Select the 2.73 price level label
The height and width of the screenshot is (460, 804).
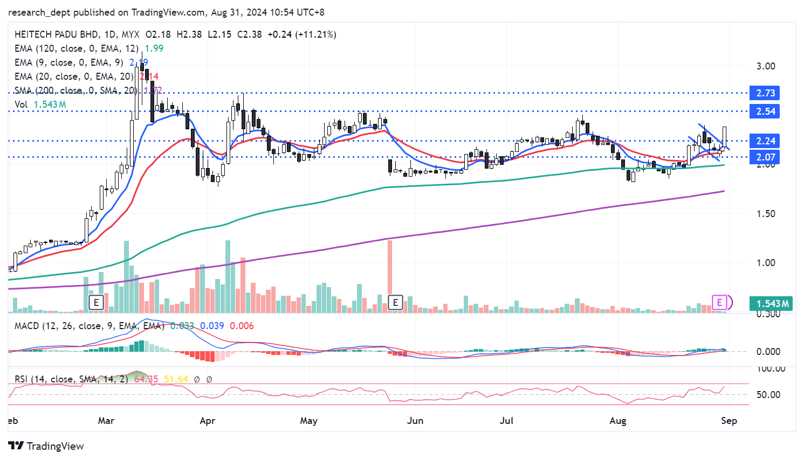765,93
